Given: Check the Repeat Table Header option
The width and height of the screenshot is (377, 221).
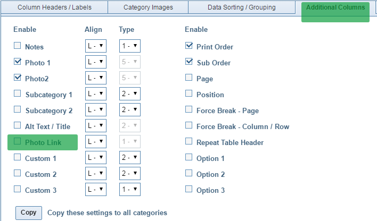Looking at the screenshot, I should coord(189,142).
